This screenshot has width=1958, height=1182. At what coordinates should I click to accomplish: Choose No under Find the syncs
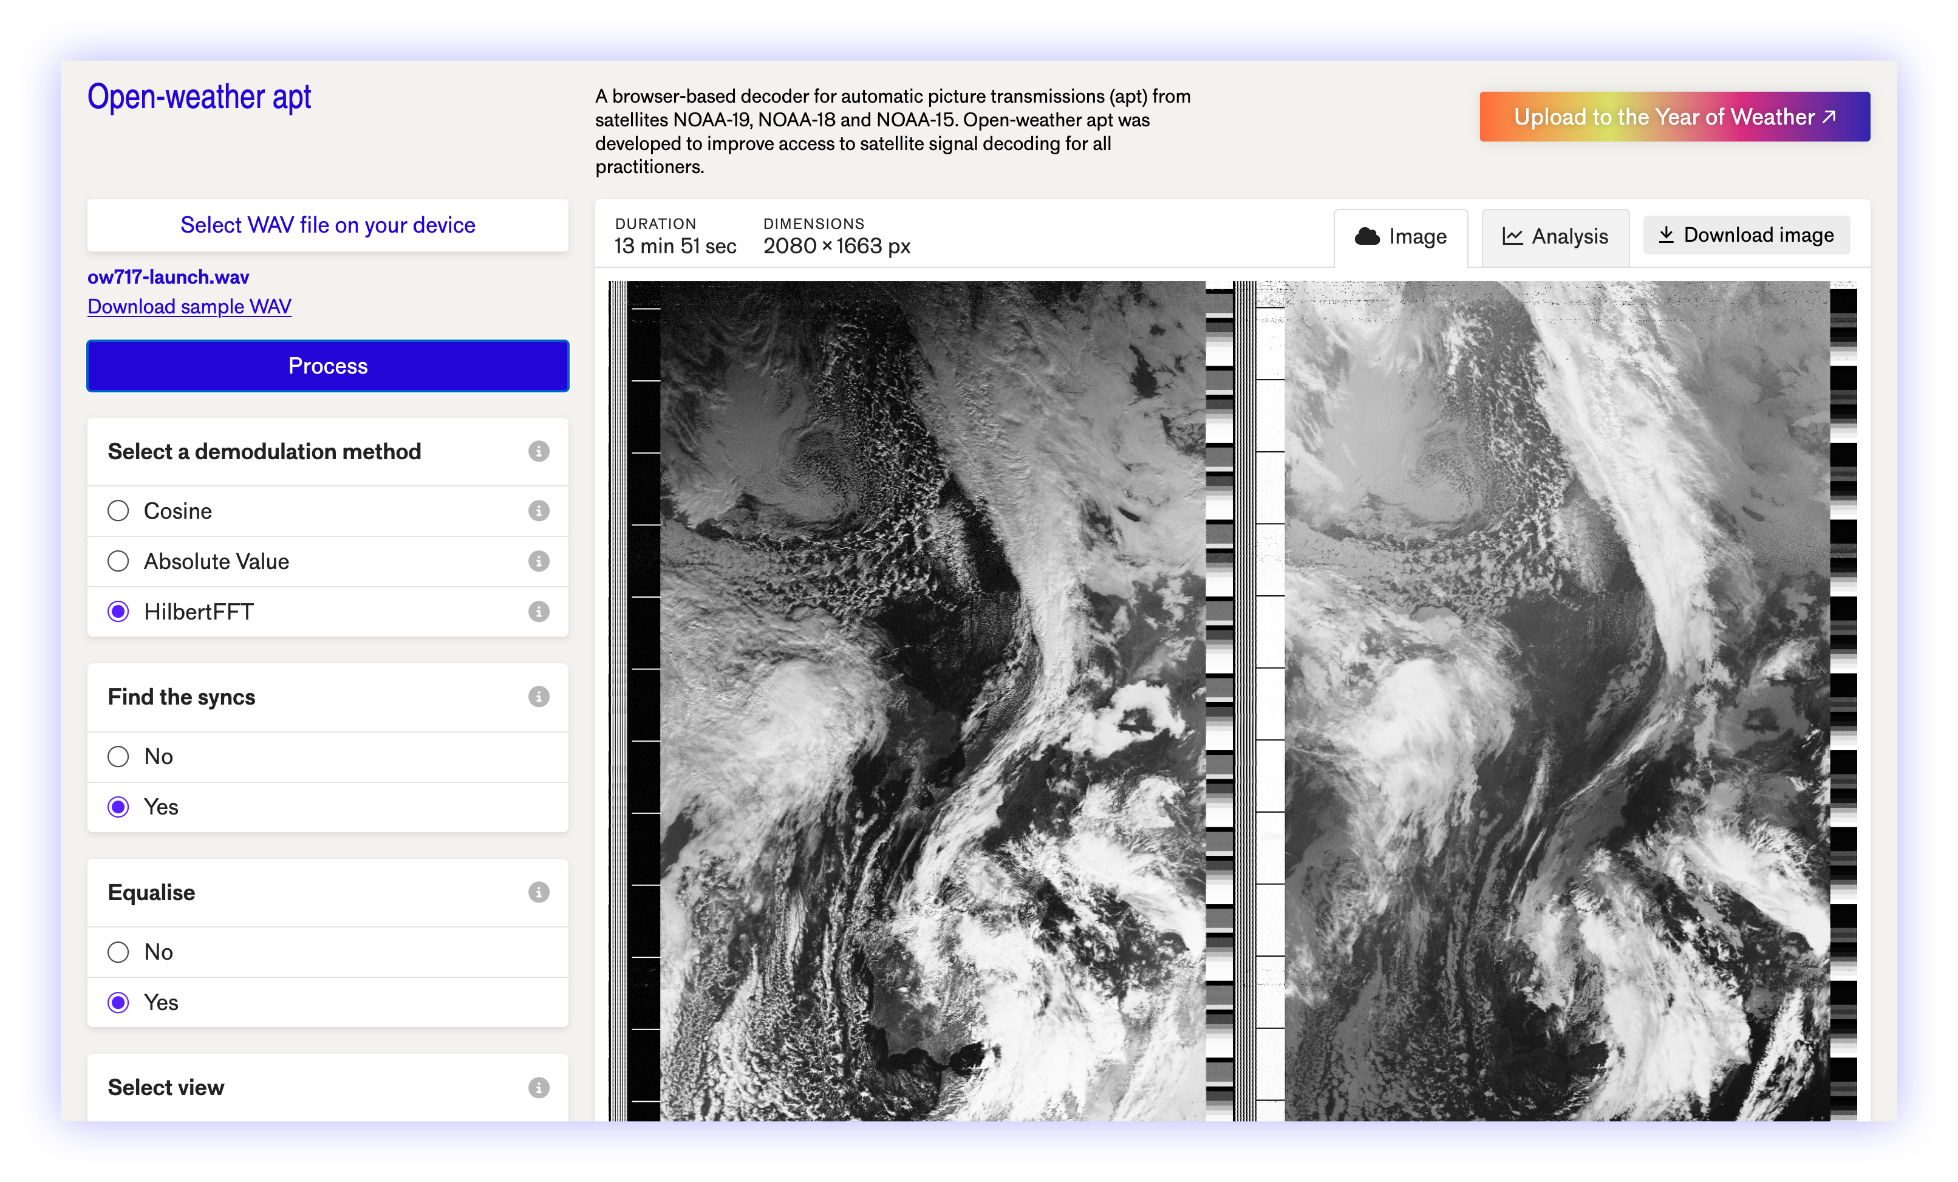tap(118, 756)
